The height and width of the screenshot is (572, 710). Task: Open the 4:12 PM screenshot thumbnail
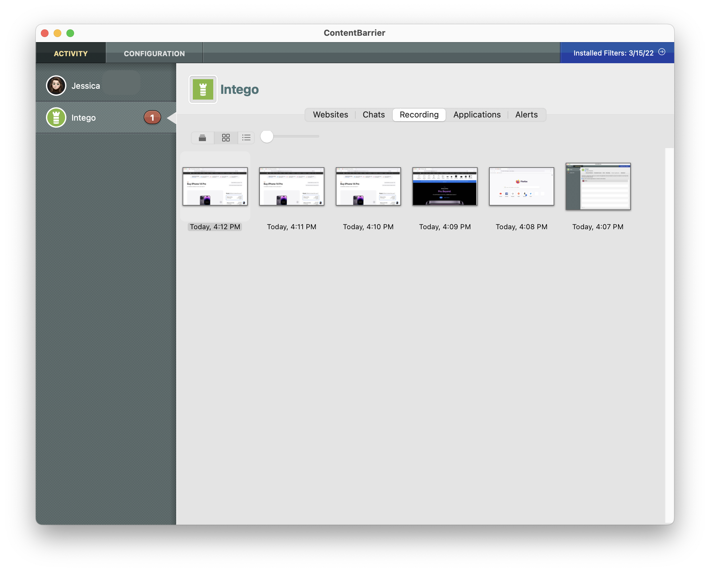[215, 186]
